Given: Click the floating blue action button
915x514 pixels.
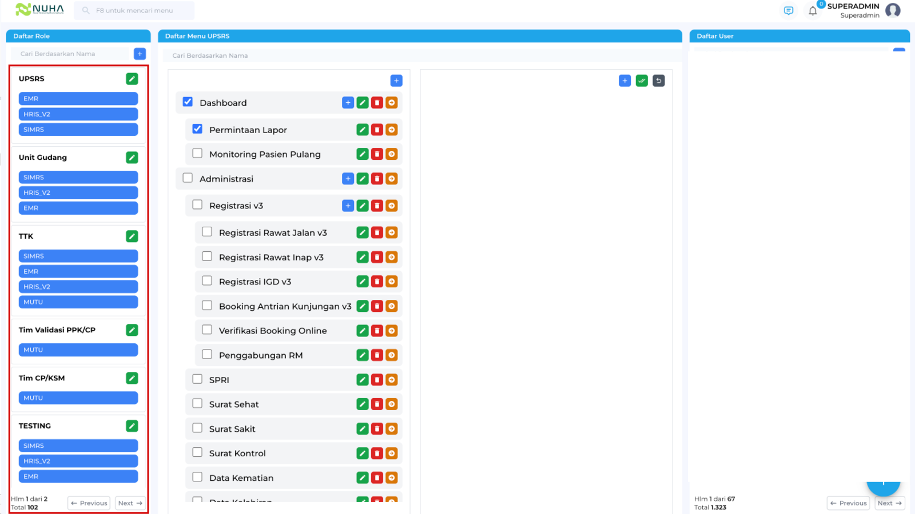Looking at the screenshot, I should tap(884, 484).
